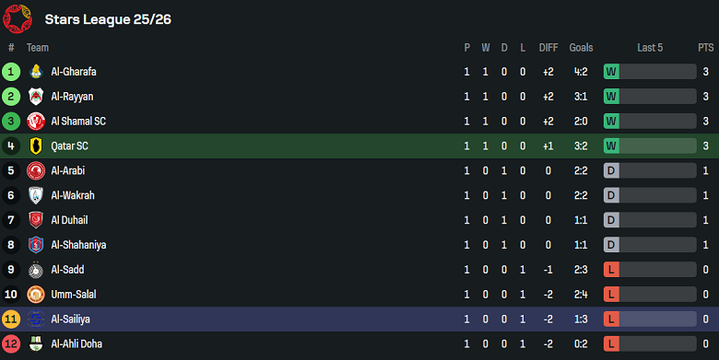The height and width of the screenshot is (360, 719).
Task: Select the Al-Wakrah shield crest
Action: [x=36, y=195]
